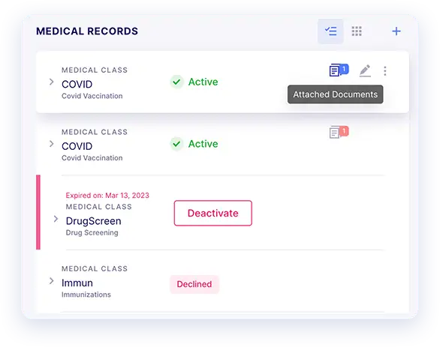Open attached documents icon on first COVID record
Screen dimensions: 440x347
point(334,70)
